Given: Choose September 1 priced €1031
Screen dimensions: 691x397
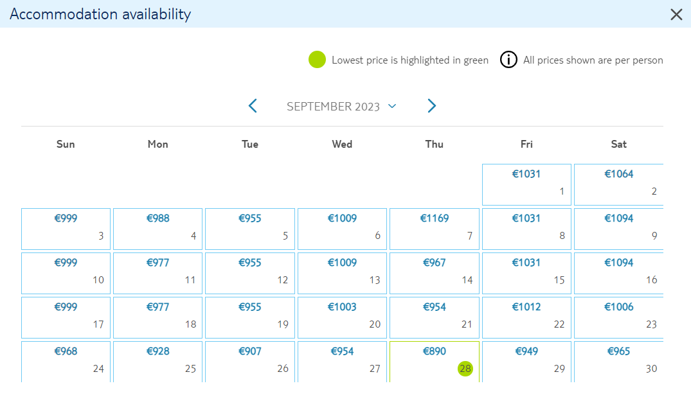Looking at the screenshot, I should 526,184.
